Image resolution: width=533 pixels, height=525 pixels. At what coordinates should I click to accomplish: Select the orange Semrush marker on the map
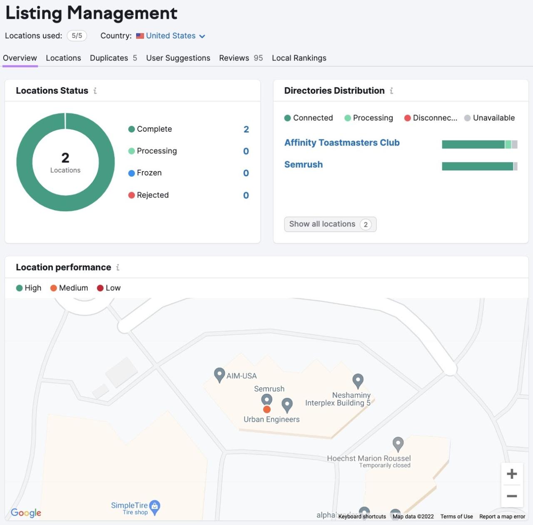coord(266,409)
